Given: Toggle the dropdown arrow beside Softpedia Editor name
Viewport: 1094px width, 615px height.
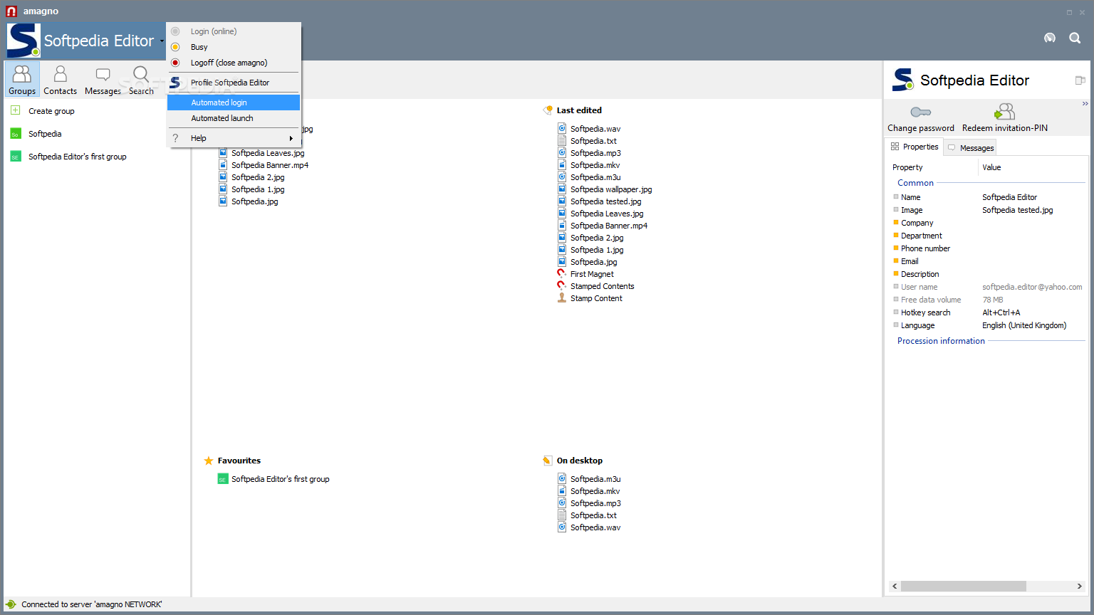Looking at the screenshot, I should click(x=162, y=41).
